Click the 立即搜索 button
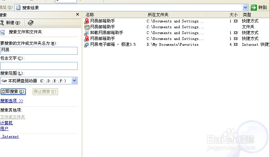This screenshot has height=157, width=270. (x=13, y=92)
